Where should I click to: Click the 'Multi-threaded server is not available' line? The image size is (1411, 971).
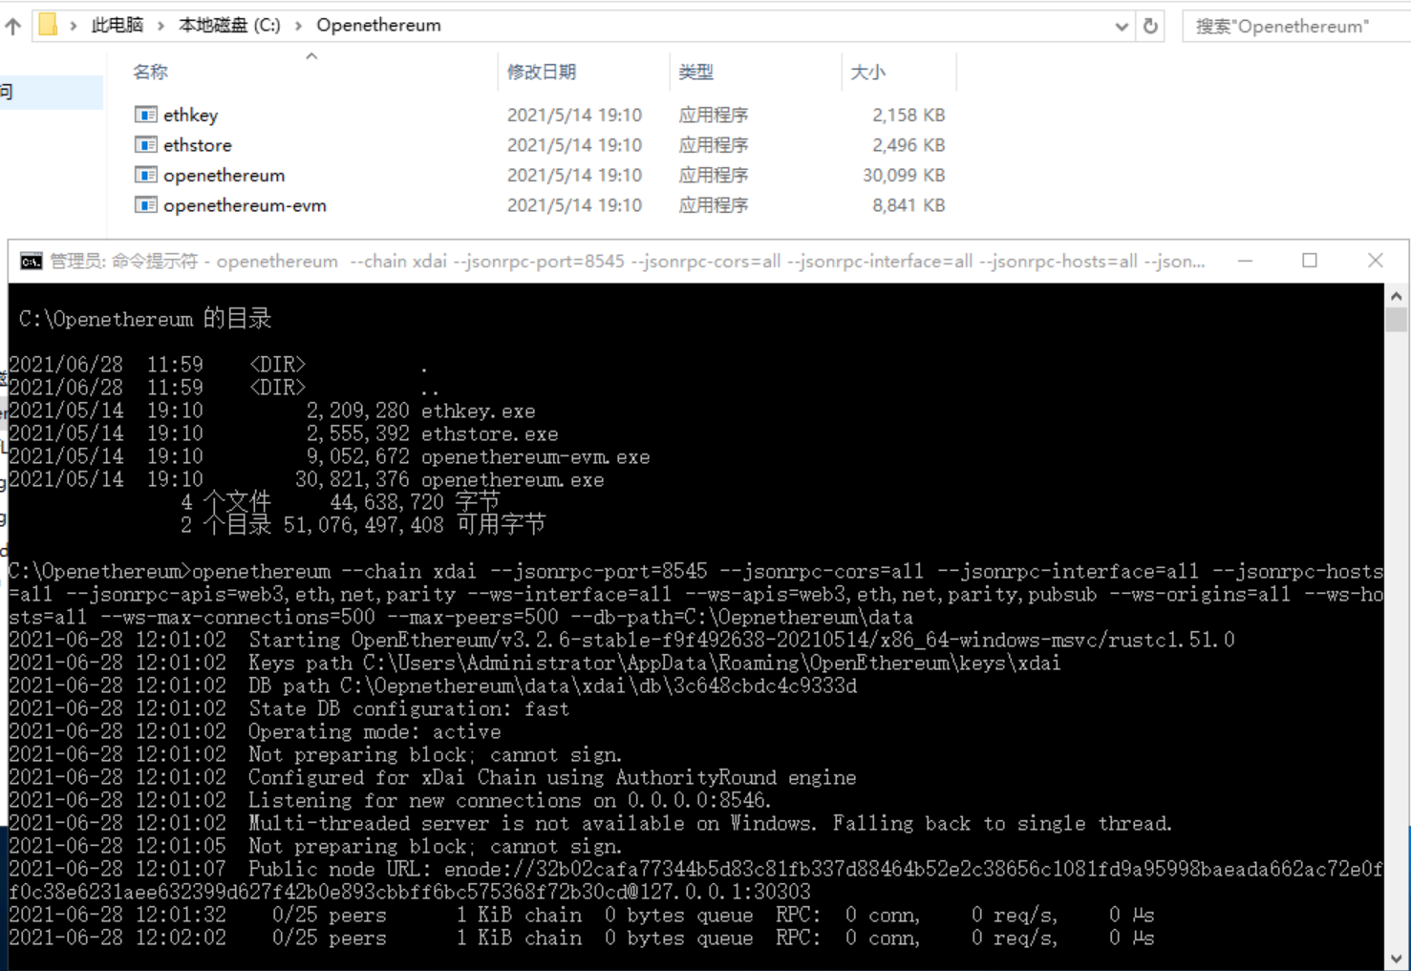590,823
